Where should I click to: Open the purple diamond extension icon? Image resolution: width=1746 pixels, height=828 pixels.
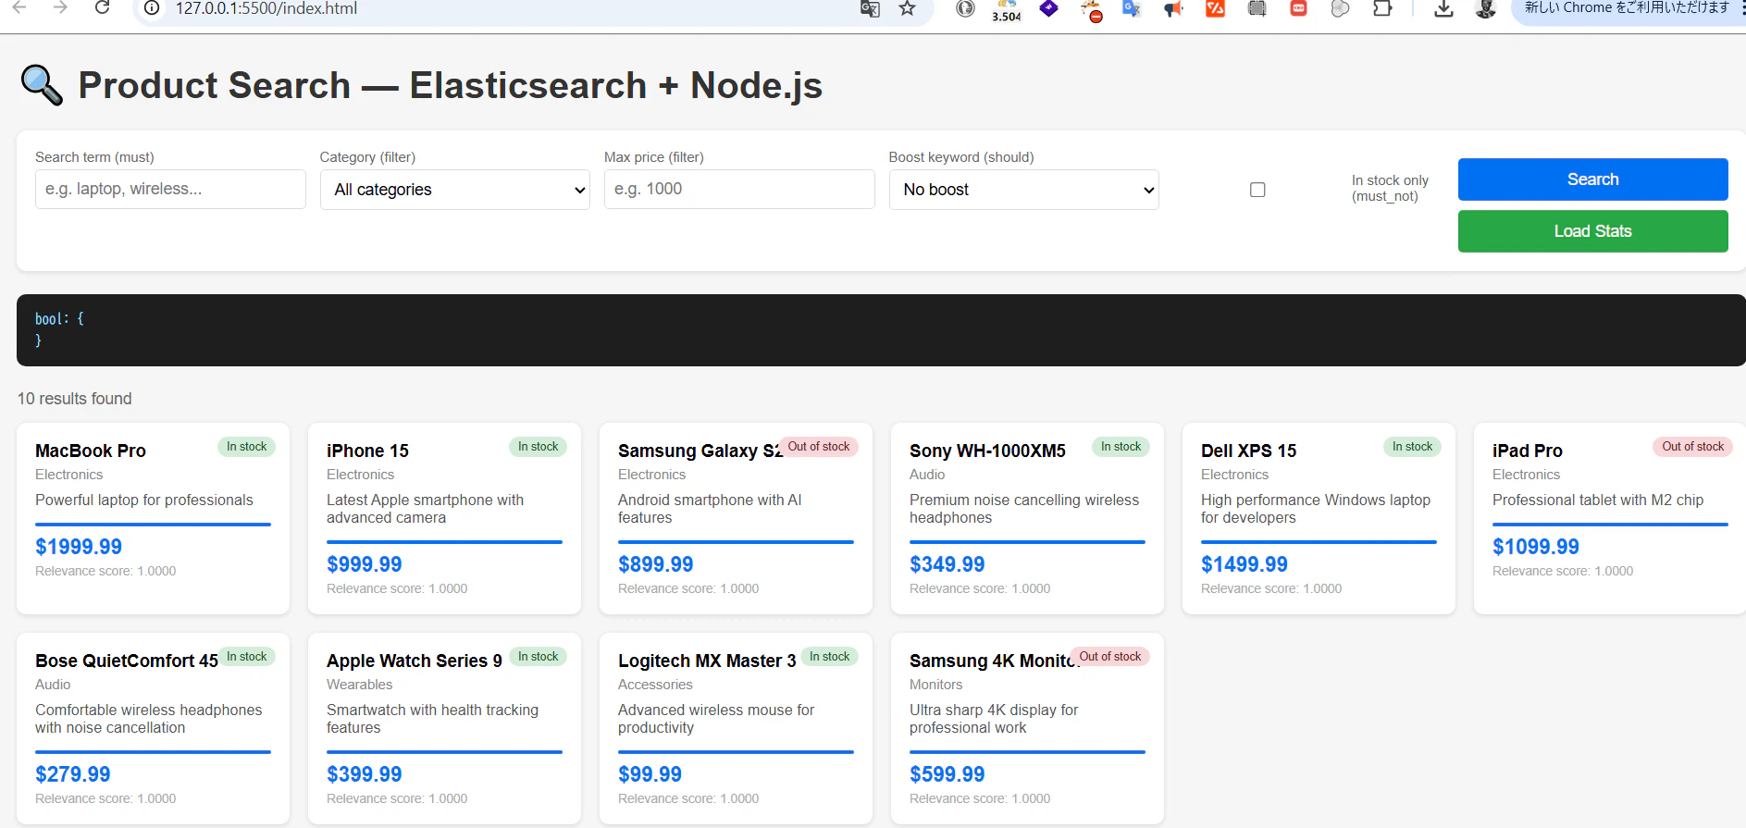click(x=1048, y=8)
